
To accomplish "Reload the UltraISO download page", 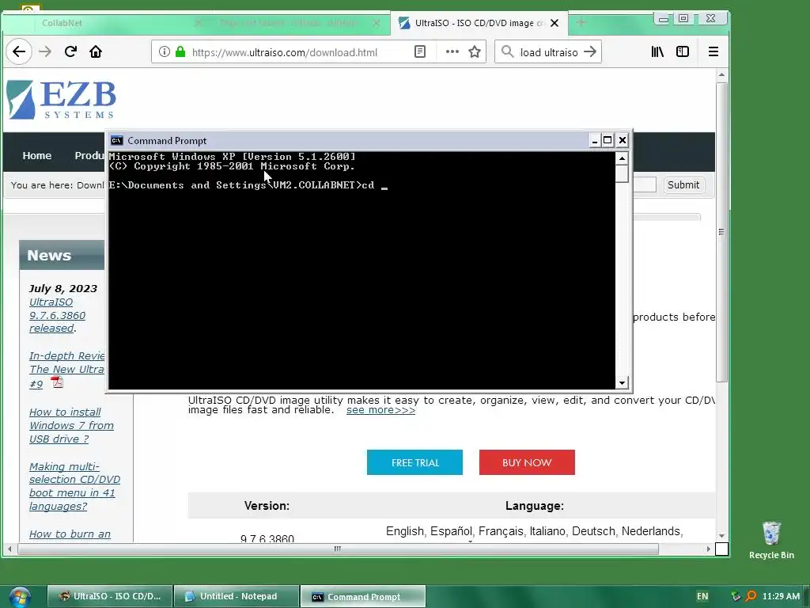I will coord(70,51).
